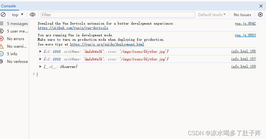This screenshot has width=266, height=139.
Task: Open the top JavaScript context dropdown
Action: (x=17, y=15)
